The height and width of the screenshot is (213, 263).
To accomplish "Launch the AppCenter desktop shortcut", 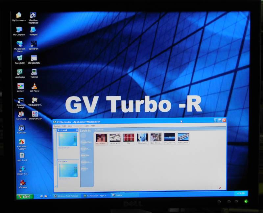I will (x=20, y=74).
